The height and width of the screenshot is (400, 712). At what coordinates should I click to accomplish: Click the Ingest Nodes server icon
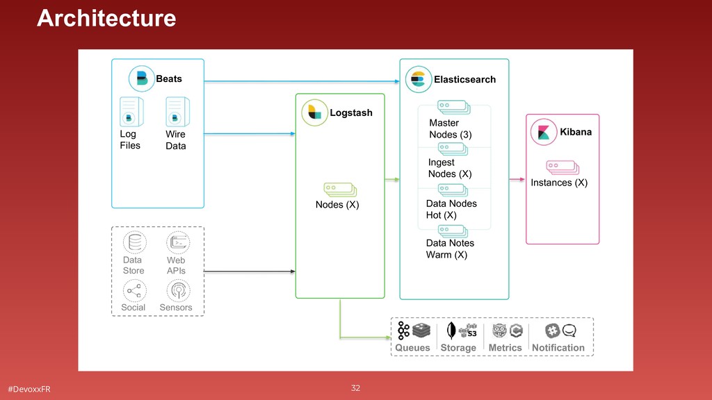click(453, 149)
